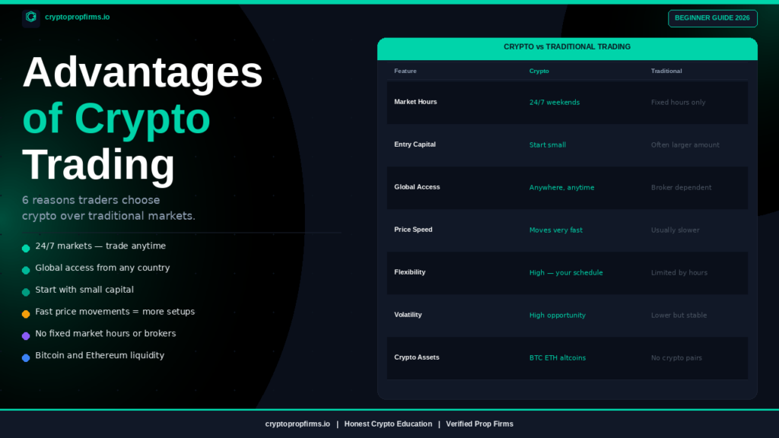Screen dimensions: 779x438
Task: Click the 'Start small' cell
Action: 548,145
